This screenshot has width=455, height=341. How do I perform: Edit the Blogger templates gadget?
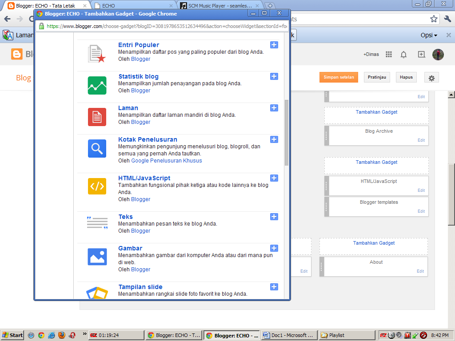(421, 211)
